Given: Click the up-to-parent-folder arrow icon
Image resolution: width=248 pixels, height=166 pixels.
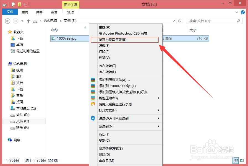Looking at the screenshot, I should click(28, 21).
